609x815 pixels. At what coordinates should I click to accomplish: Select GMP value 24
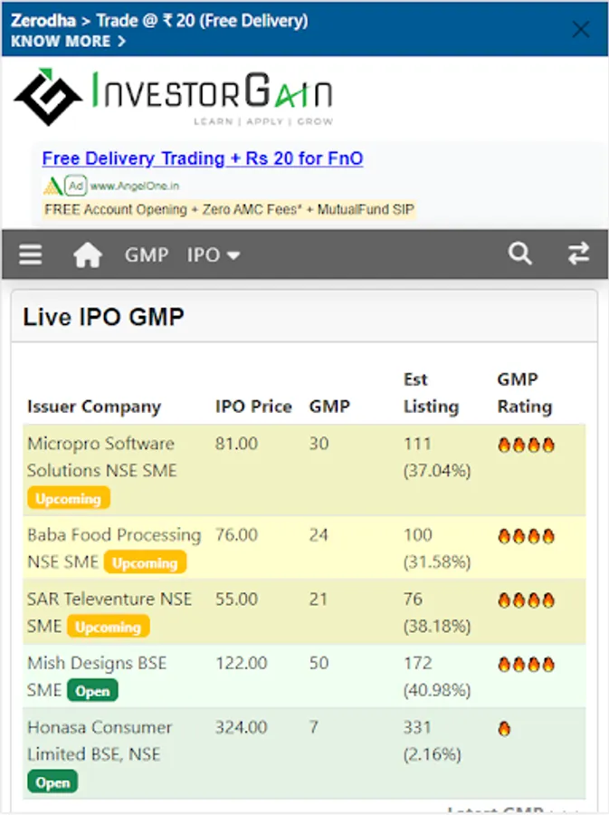[319, 535]
